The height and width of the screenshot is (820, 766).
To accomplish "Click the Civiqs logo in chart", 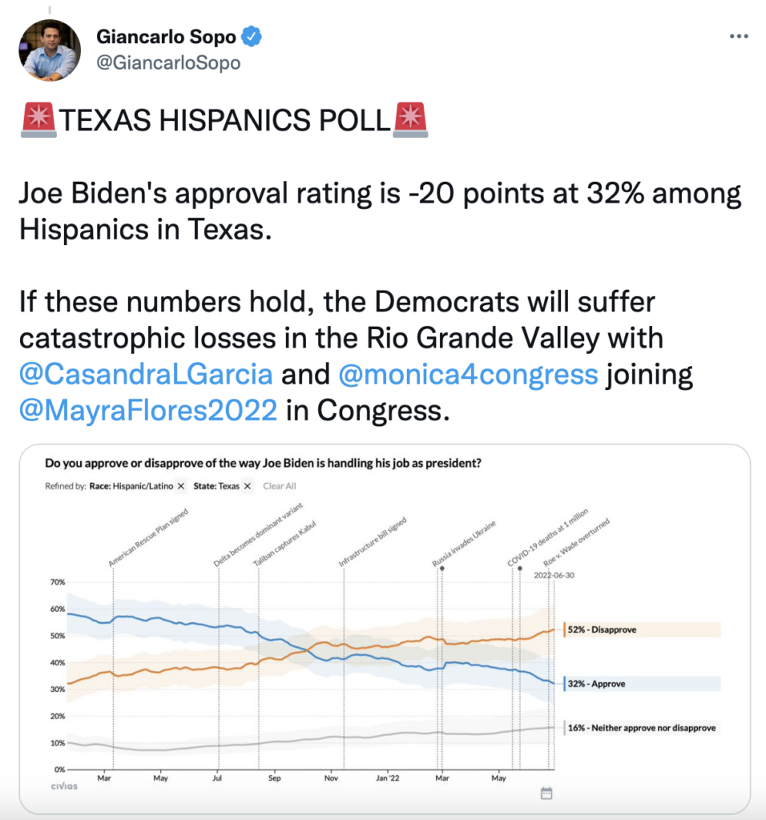I will tap(64, 786).
